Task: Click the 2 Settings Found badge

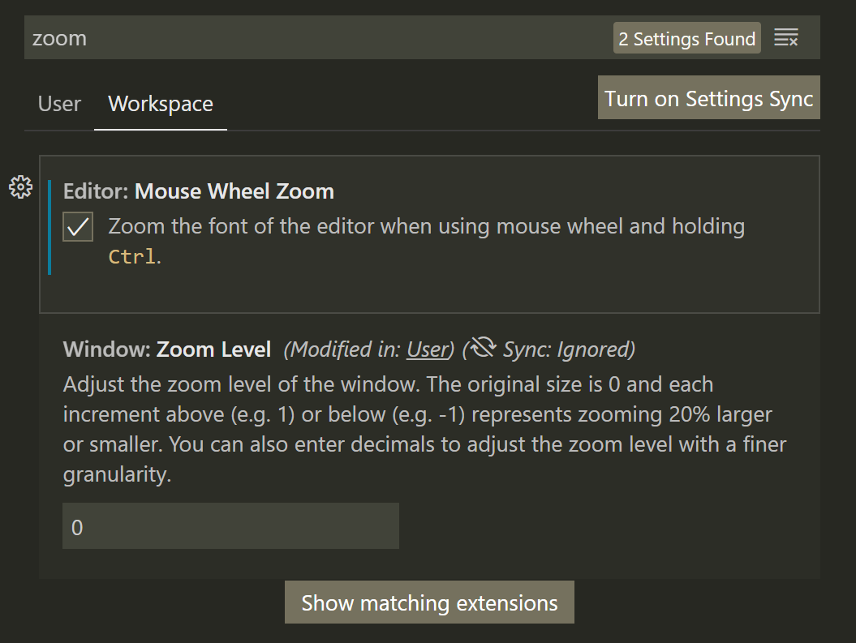Action: click(686, 37)
